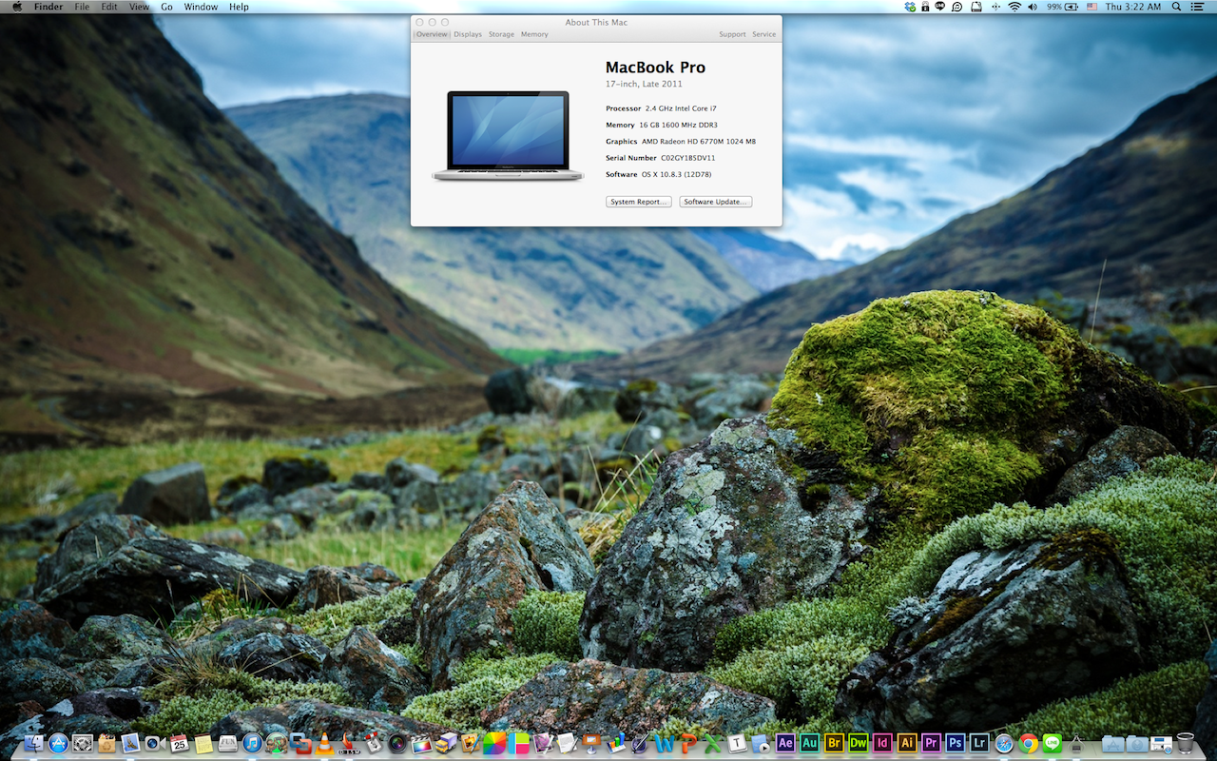Click the battery 99% status indicator

(x=1064, y=7)
